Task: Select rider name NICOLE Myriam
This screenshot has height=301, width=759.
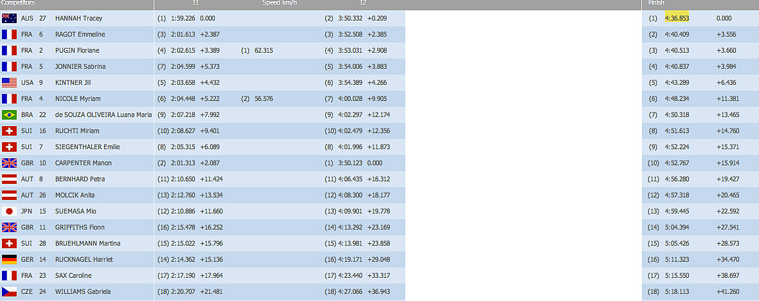Action: pos(77,98)
